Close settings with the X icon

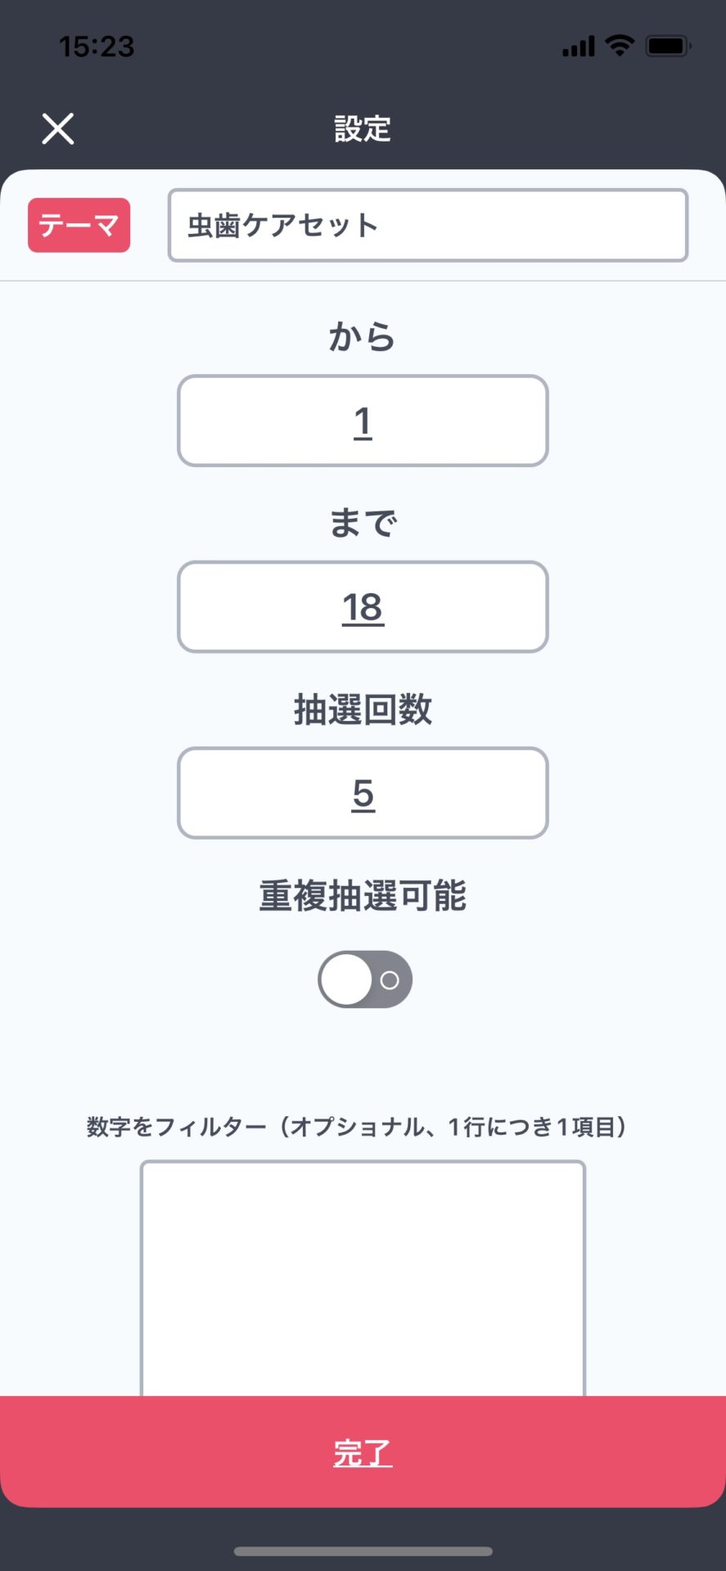coord(58,128)
